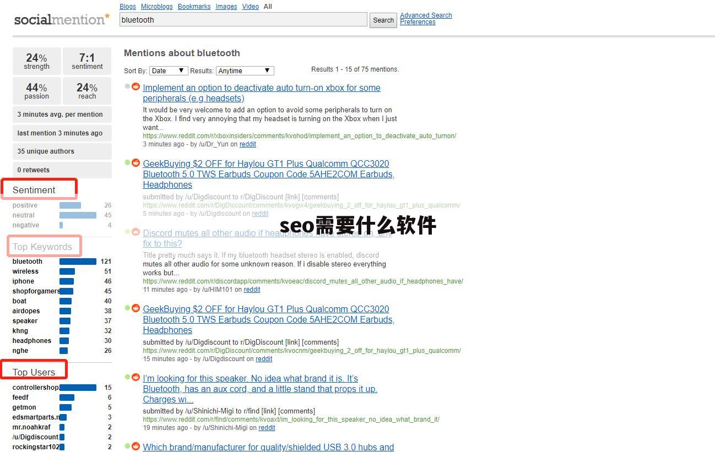Screen dimensions: 715x452
Task: Switch to the Blogs tab
Action: click(x=128, y=7)
